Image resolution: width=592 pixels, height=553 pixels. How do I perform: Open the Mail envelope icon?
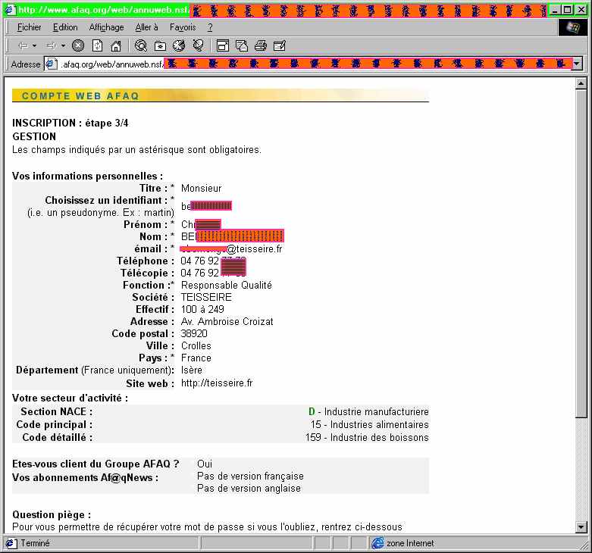(x=242, y=46)
